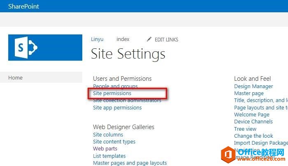Viewport: 288px width, 166px height.
Task: Open the index navigation link
Action: 123,39
